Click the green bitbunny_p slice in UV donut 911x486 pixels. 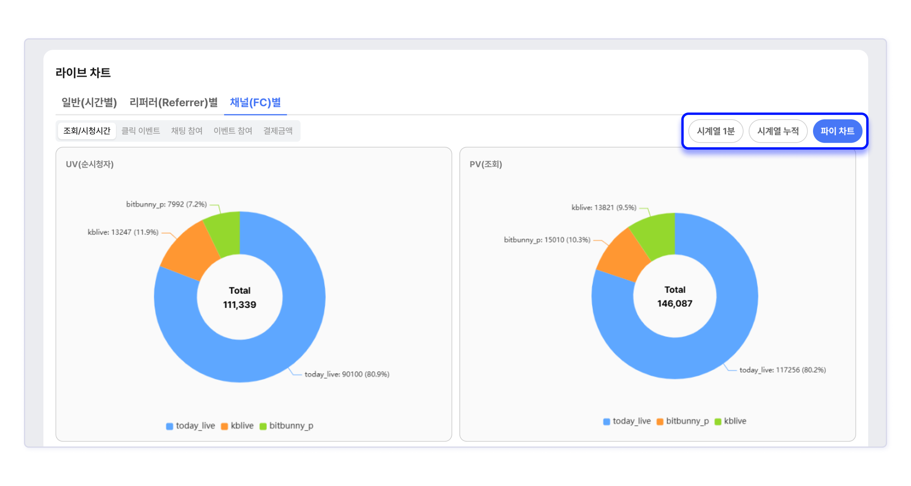[x=226, y=233]
